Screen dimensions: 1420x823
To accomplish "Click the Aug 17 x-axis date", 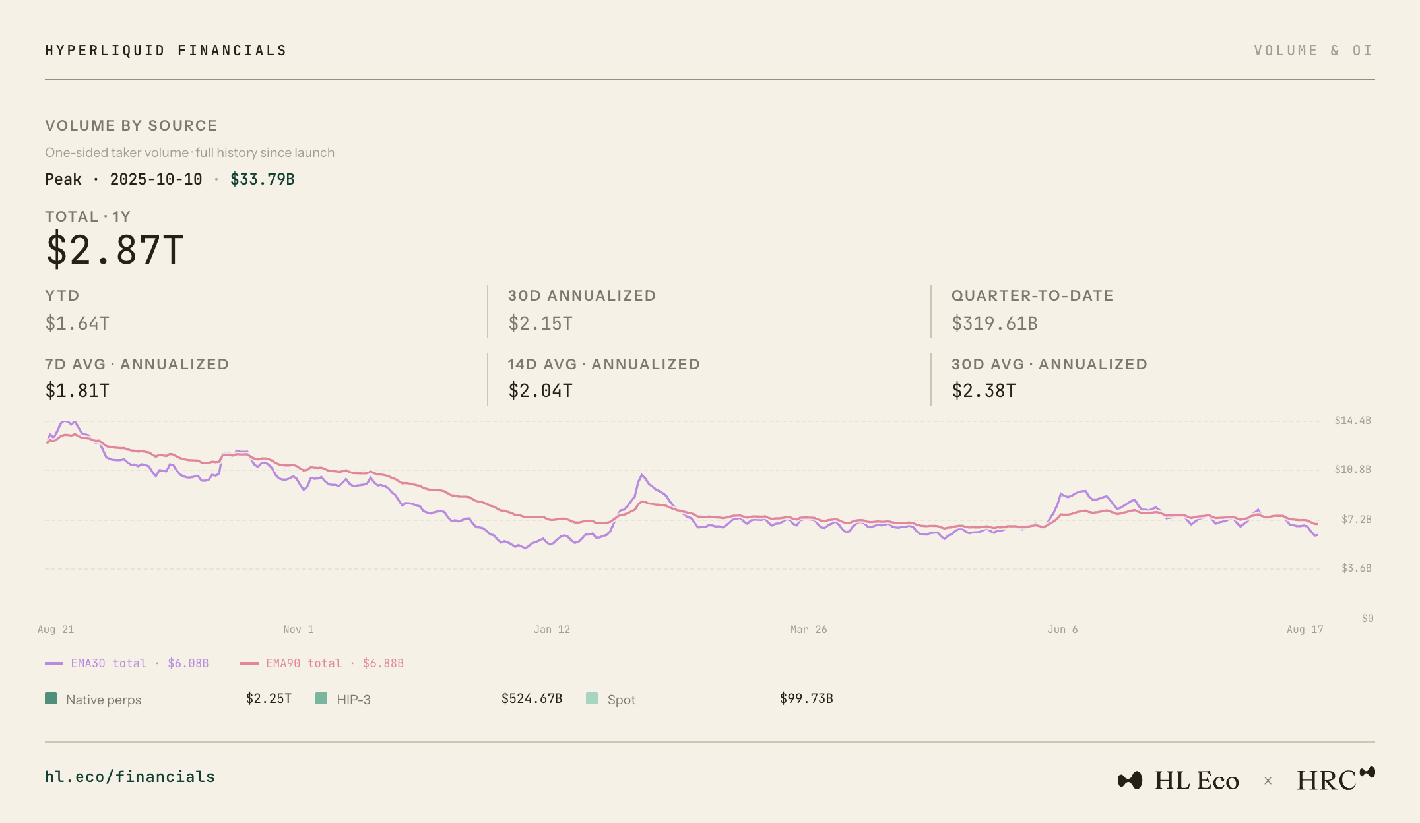I will pyautogui.click(x=1305, y=630).
